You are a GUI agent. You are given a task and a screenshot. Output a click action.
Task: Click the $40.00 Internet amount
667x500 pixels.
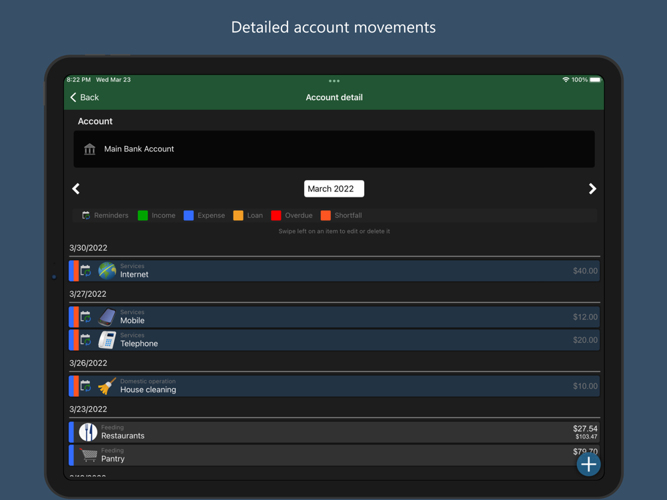(x=585, y=271)
